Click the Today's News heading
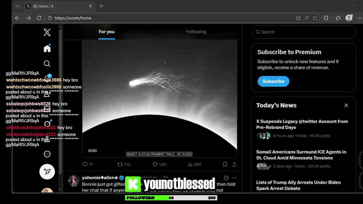The height and width of the screenshot is (204, 363). coord(277,105)
